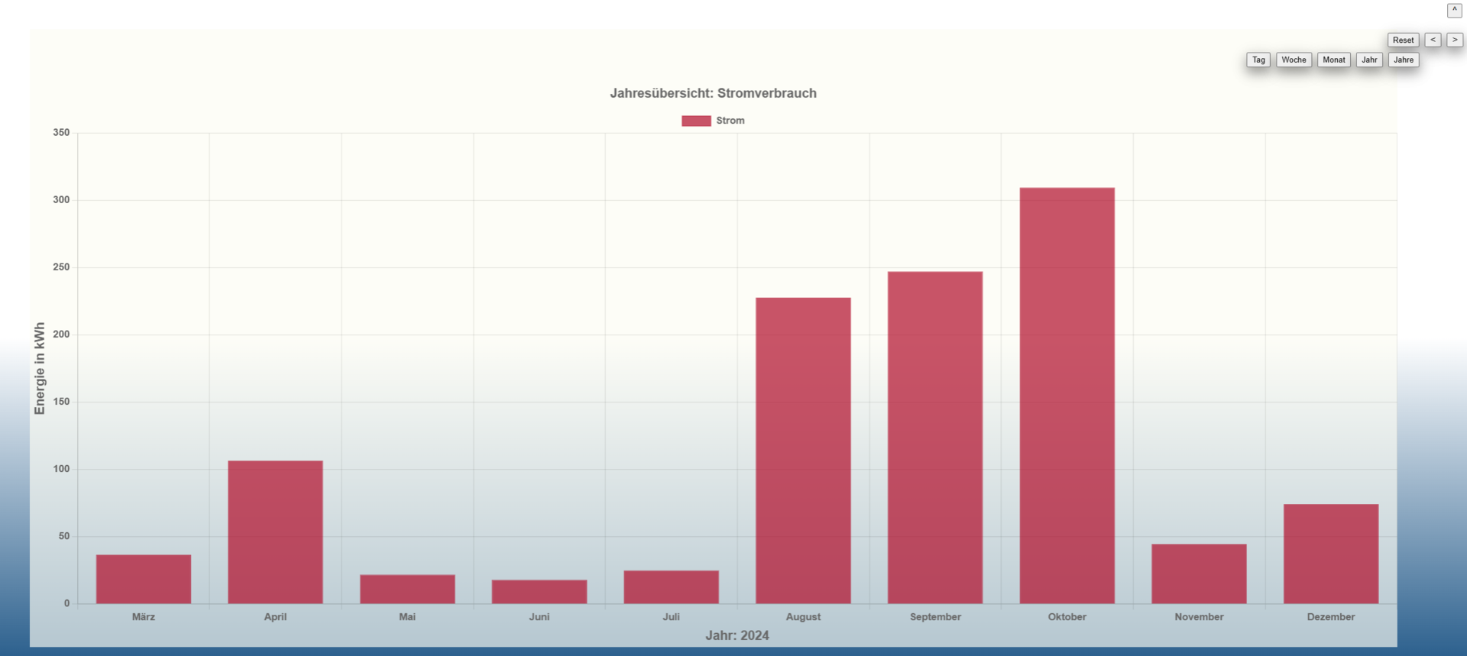Go to next period with > button
1467x656 pixels.
click(1455, 40)
